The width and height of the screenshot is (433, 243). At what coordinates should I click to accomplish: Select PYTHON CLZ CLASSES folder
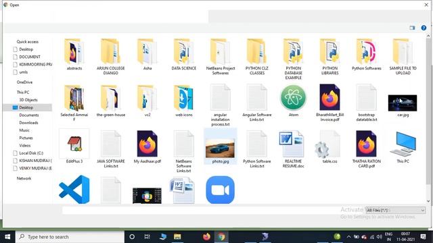click(257, 57)
